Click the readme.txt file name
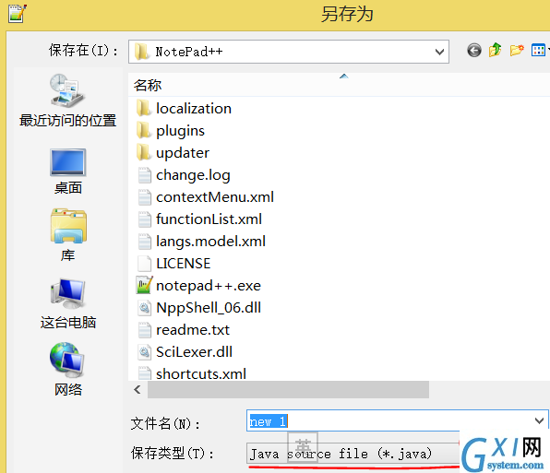This screenshot has width=550, height=473. pyautogui.click(x=193, y=330)
